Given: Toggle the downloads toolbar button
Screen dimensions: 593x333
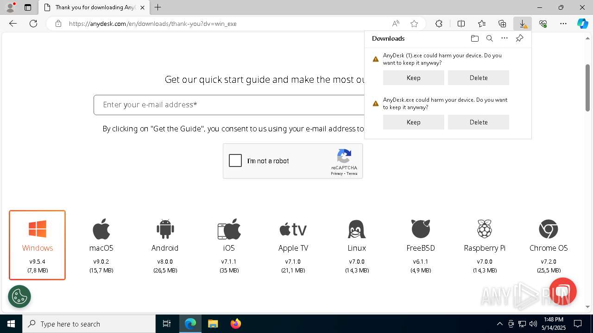Looking at the screenshot, I should click(x=523, y=24).
